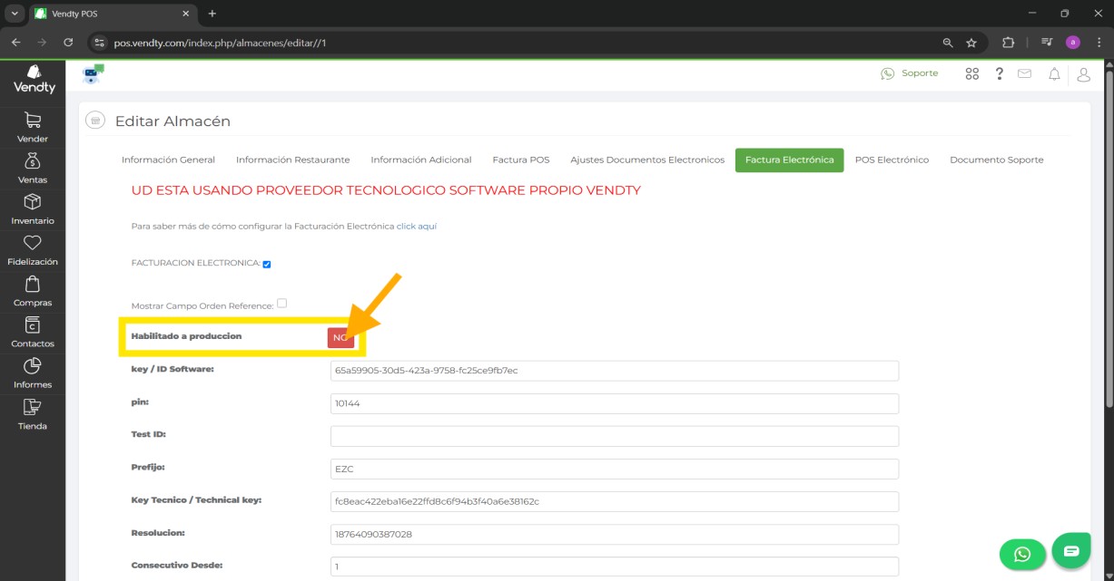Click the Prefijo field with EZC
The height and width of the screenshot is (581, 1114).
tap(615, 469)
